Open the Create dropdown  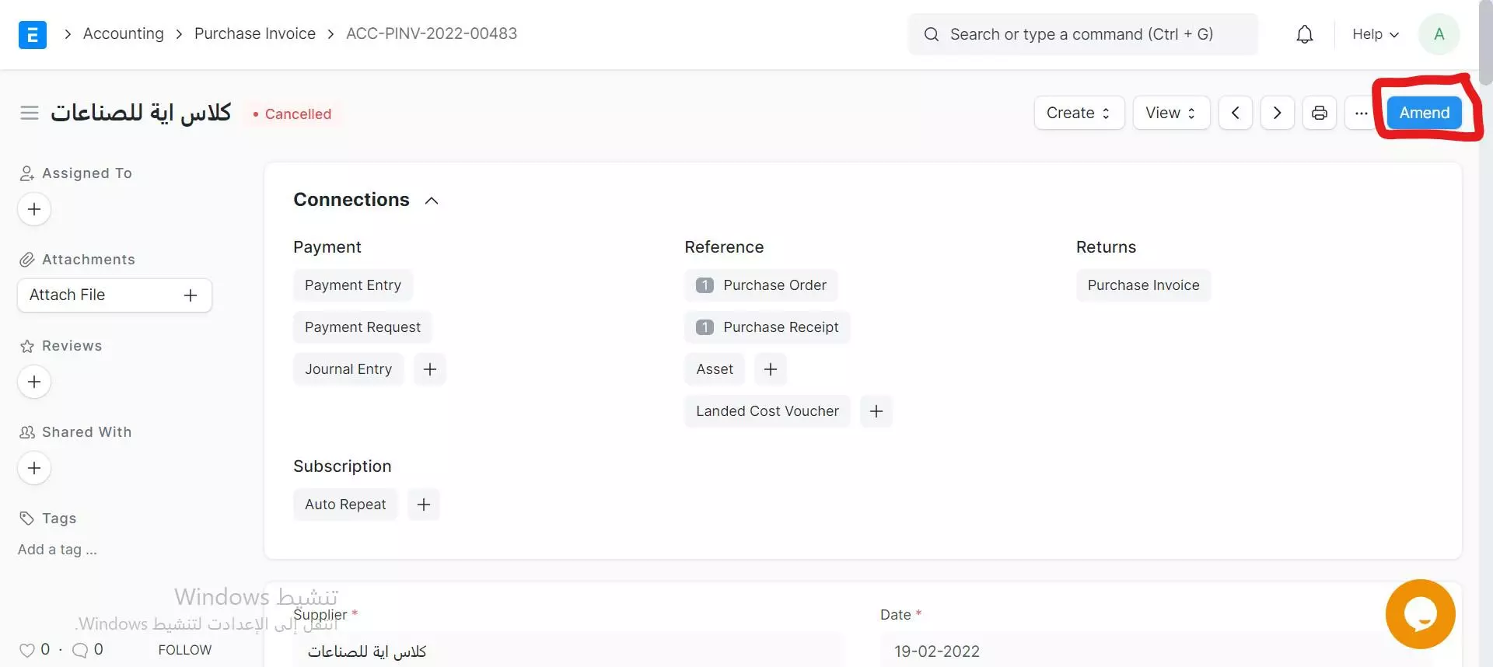[1079, 113]
